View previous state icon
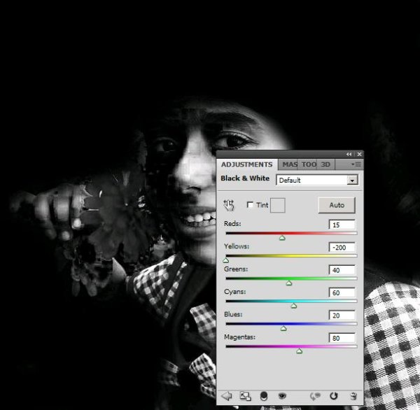420x410 pixels. [315, 396]
